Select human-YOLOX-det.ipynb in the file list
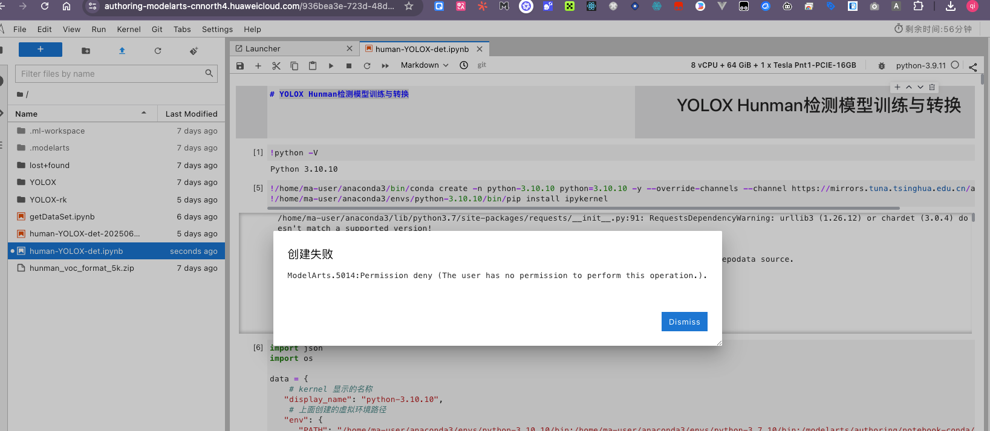Image resolution: width=990 pixels, height=431 pixels. point(117,251)
